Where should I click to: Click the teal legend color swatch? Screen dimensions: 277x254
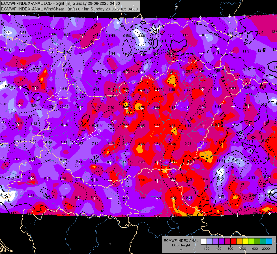point(263,242)
